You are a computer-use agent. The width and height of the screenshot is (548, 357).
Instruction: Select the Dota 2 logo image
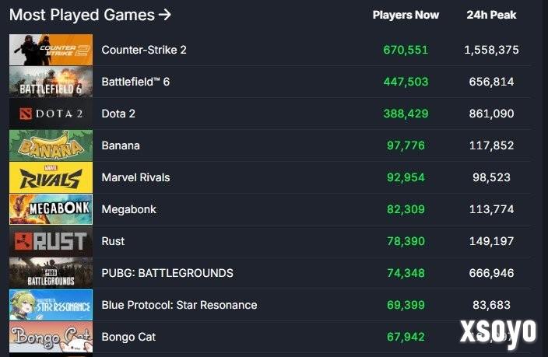point(51,114)
